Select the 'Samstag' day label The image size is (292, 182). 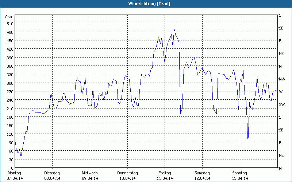click(x=202, y=173)
